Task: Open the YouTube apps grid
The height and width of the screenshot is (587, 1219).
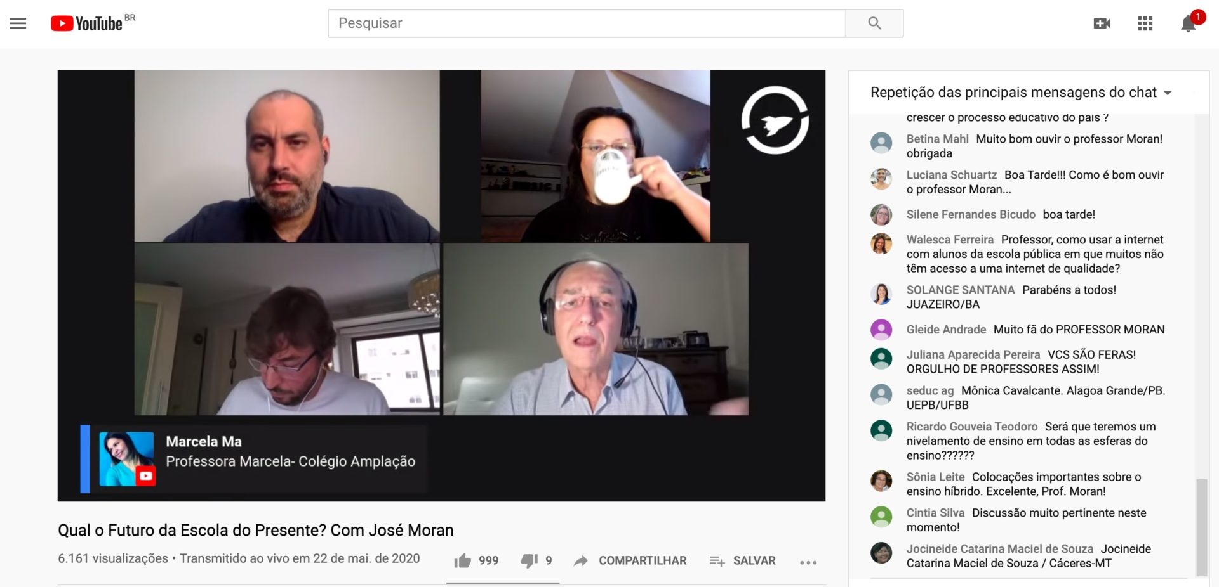Action: click(x=1145, y=23)
